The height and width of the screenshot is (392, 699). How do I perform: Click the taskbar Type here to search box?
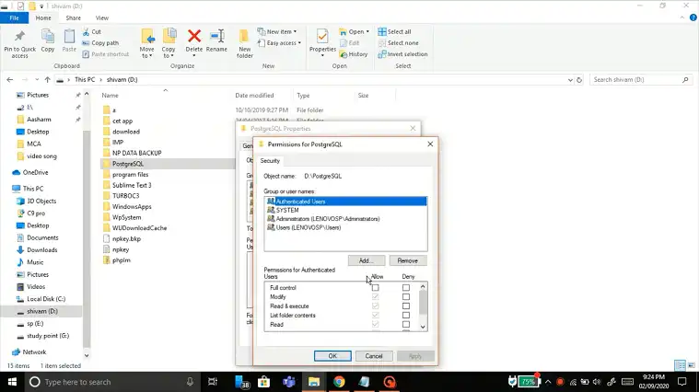pos(111,382)
